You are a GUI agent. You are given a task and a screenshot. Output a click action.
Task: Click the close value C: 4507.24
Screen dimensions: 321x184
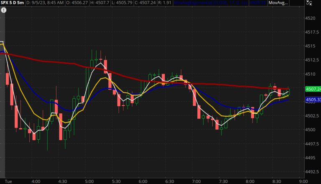point(145,3)
